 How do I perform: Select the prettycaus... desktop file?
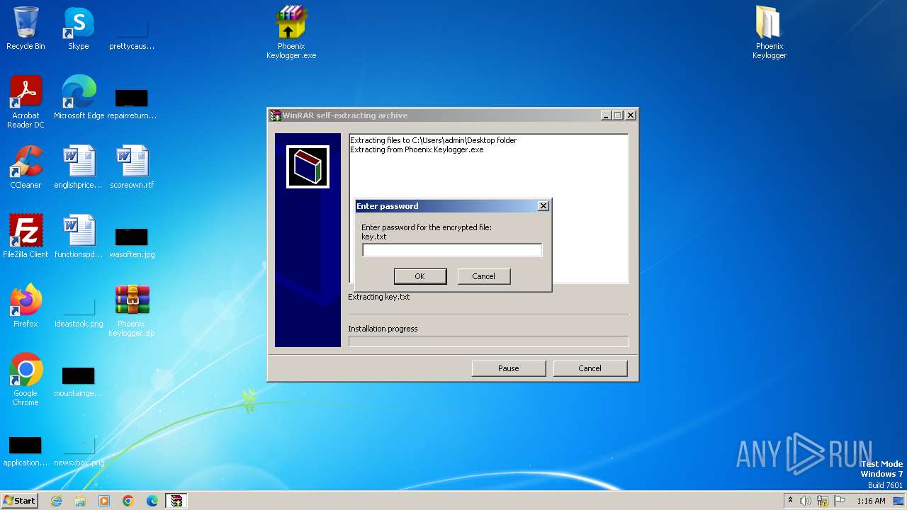tap(132, 32)
